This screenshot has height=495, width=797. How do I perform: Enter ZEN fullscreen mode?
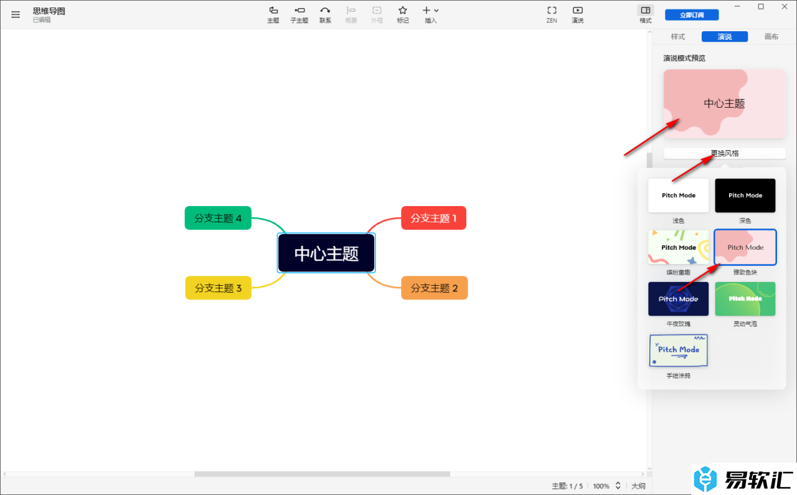pyautogui.click(x=552, y=14)
